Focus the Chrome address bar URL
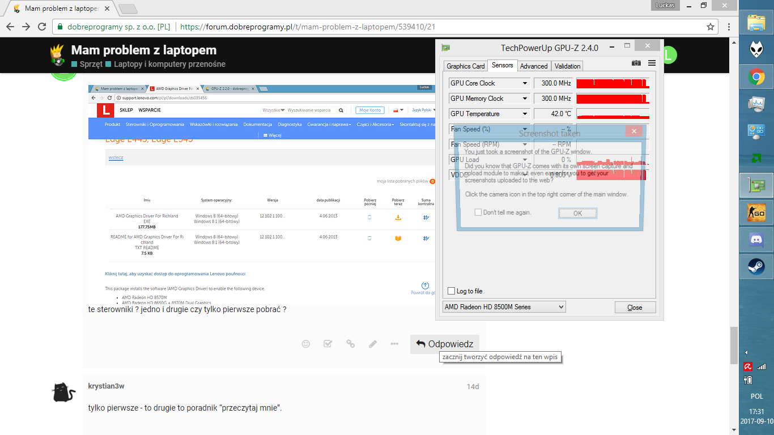Viewport: 774px width, 435px height. pyautogui.click(x=308, y=27)
